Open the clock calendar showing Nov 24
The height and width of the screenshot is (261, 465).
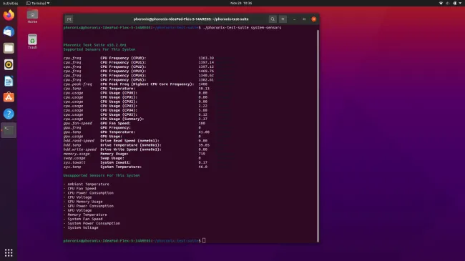[241, 4]
